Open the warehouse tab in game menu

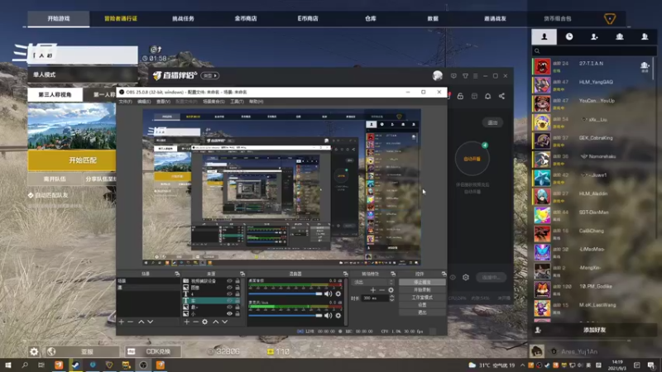tap(370, 18)
